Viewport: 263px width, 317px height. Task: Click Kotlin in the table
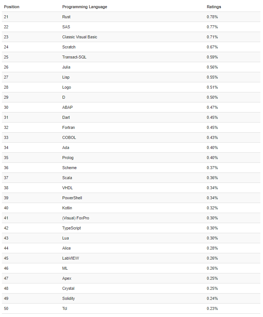[67, 208]
